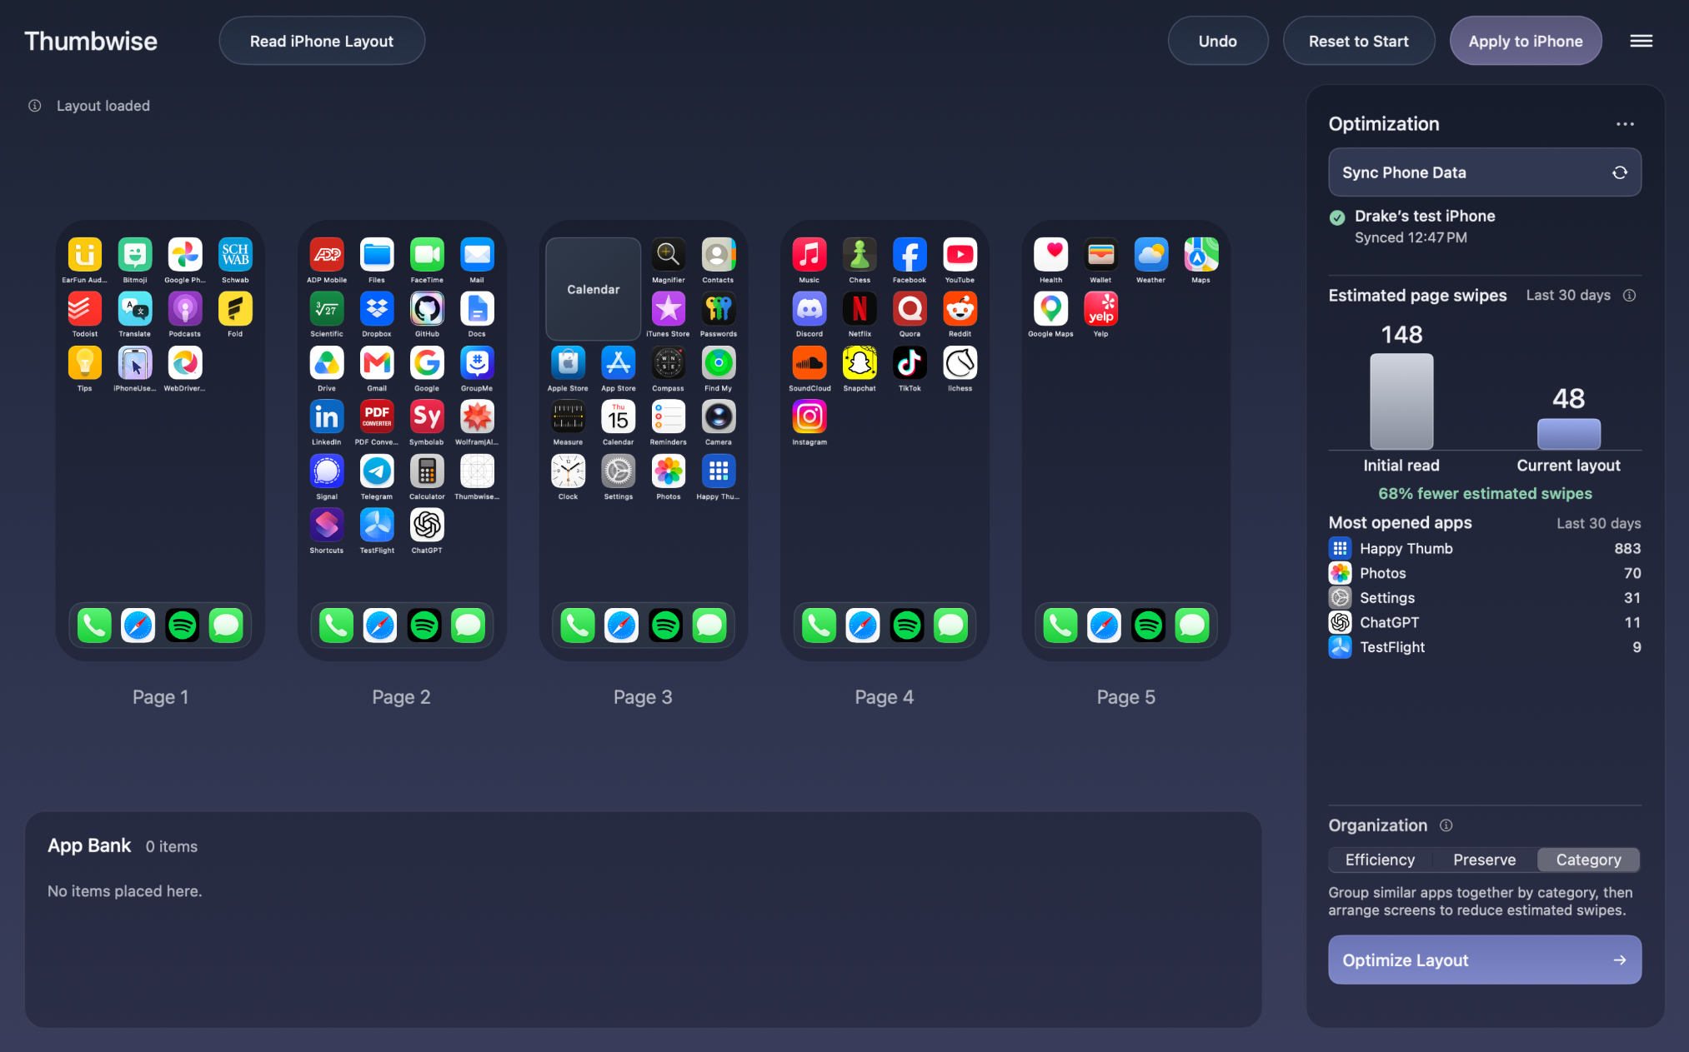Click the Page 4 label
Viewport: 1689px width, 1052px height.
[x=884, y=697]
